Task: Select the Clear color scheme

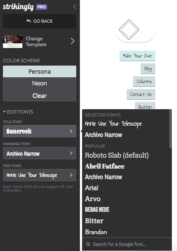Action: 40,96
